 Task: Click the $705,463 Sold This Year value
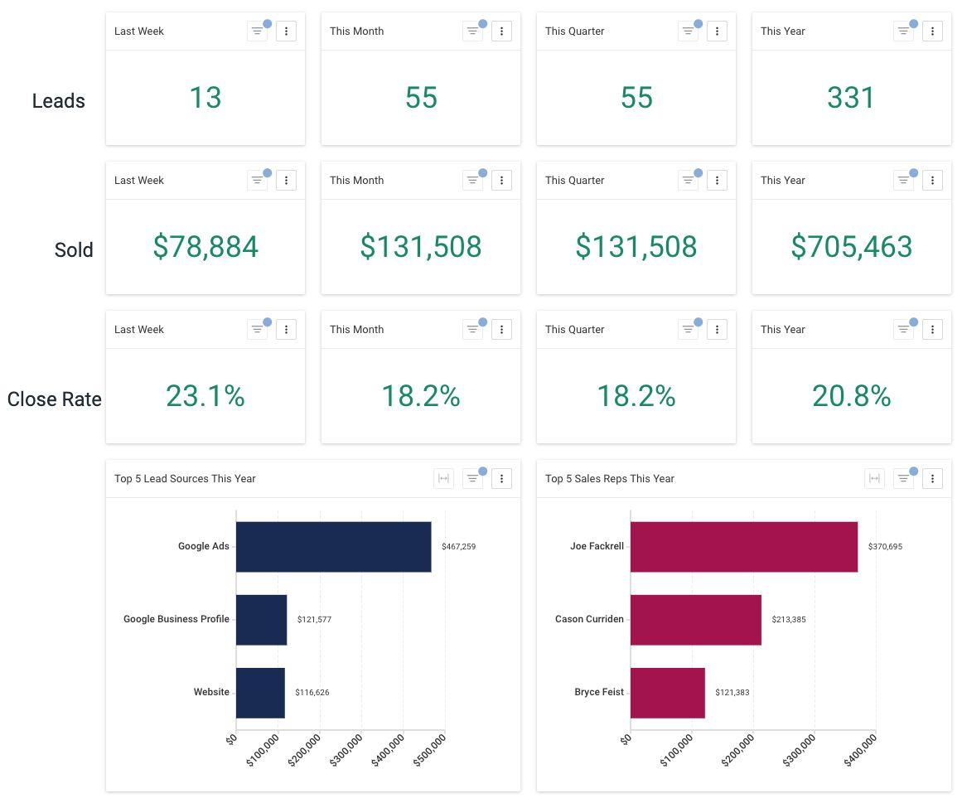tap(852, 247)
